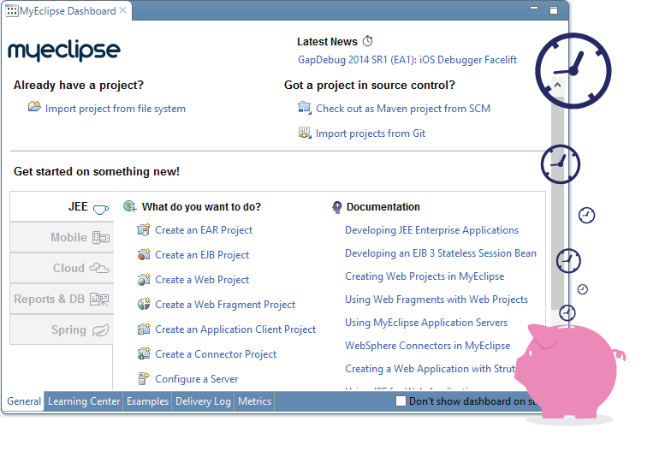Enable Don't show dashboard checkbox
The height and width of the screenshot is (451, 665).
click(x=401, y=401)
